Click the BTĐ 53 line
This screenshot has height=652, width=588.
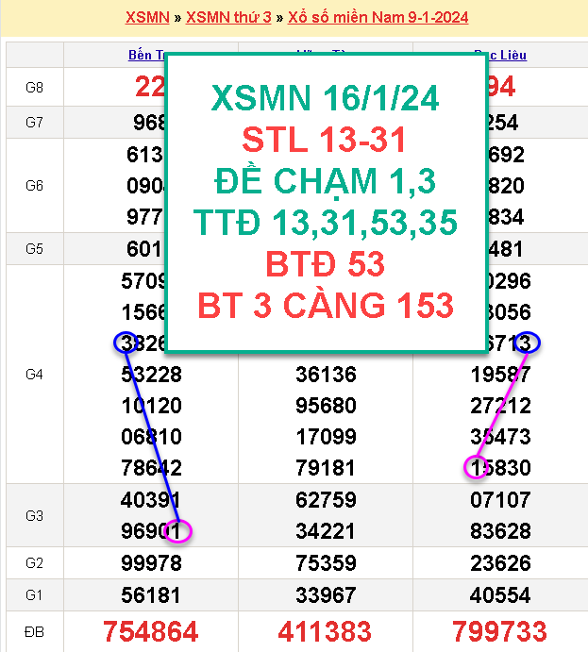(x=326, y=264)
